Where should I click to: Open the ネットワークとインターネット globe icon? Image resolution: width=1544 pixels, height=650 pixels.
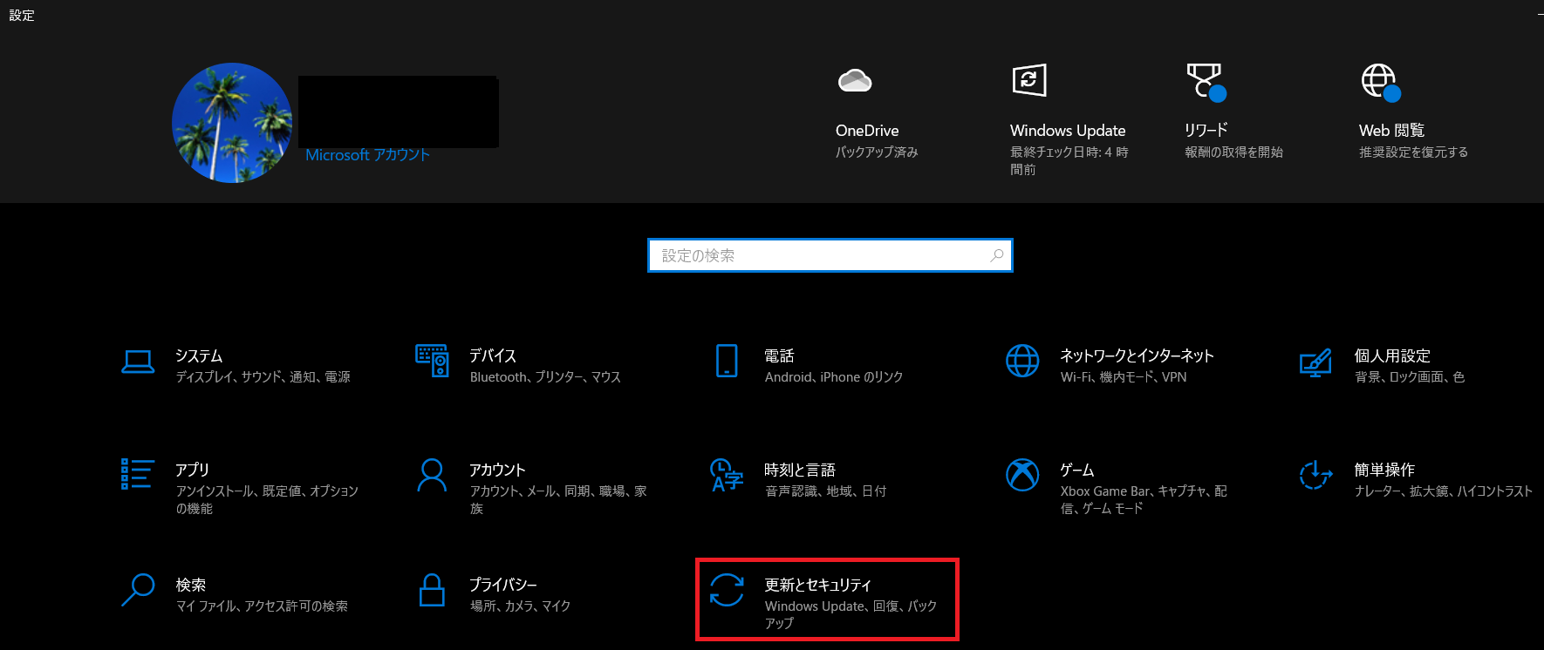coord(1022,361)
